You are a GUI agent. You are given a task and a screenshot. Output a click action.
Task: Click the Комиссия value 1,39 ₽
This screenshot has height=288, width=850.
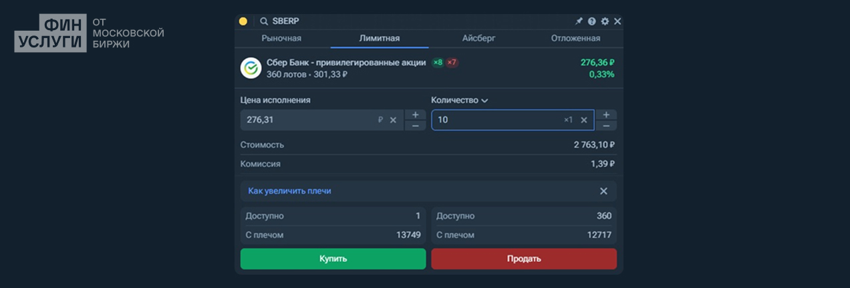click(x=603, y=164)
